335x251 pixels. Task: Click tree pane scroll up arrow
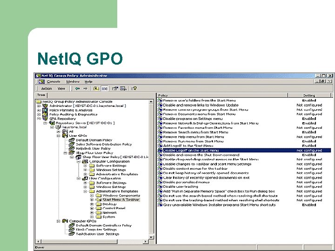point(151,102)
